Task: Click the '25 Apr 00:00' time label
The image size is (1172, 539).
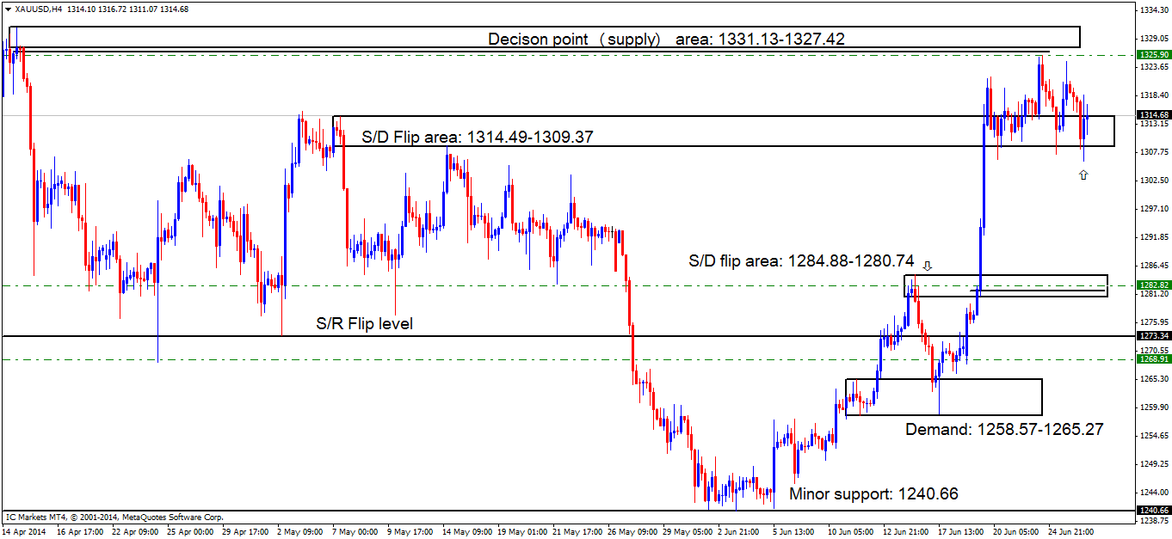Action: 189,532
